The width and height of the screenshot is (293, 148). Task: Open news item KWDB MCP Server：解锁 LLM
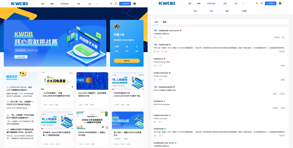19,88
